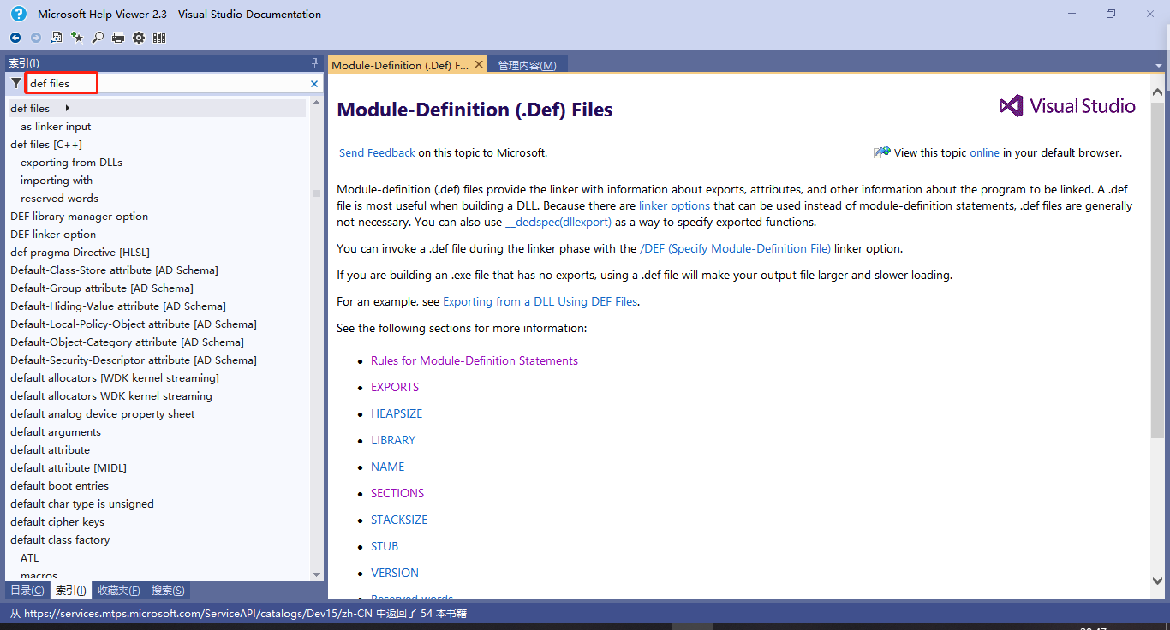Open Manage Content via the books icon
This screenshot has width=1170, height=630.
159,38
